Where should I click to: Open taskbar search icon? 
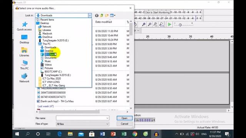pos(28,134)
